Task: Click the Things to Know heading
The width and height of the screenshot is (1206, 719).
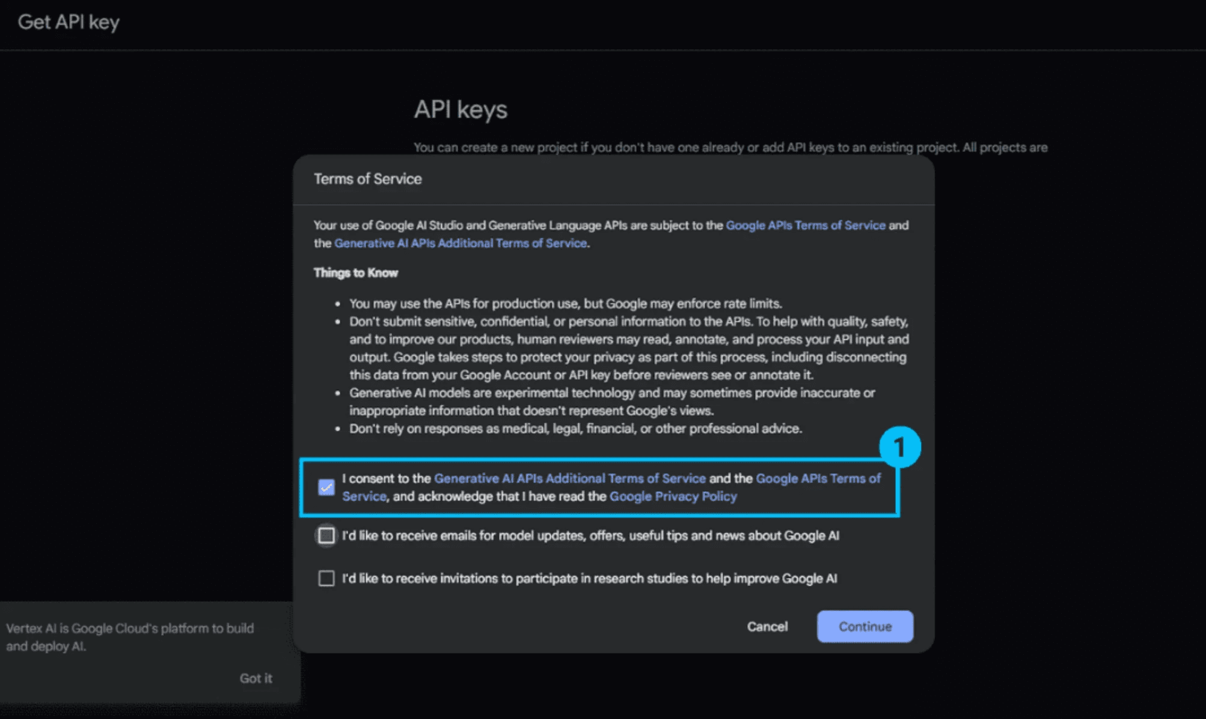Action: pyautogui.click(x=356, y=273)
